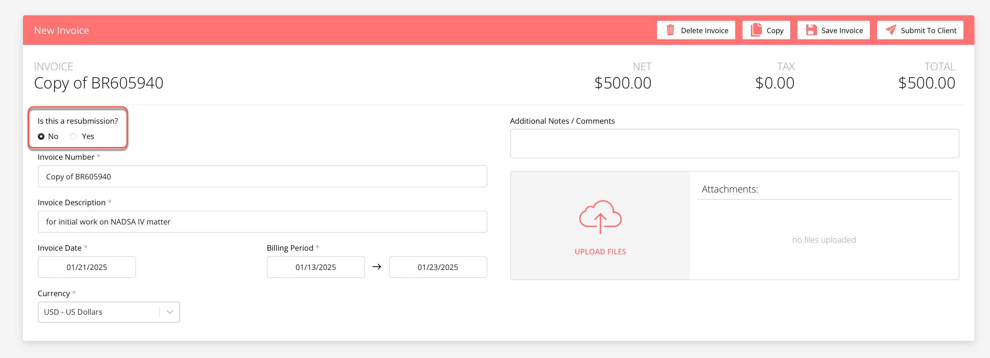The width and height of the screenshot is (990, 358).
Task: Click UPLOAD FILES to add attachments
Action: pos(600,251)
